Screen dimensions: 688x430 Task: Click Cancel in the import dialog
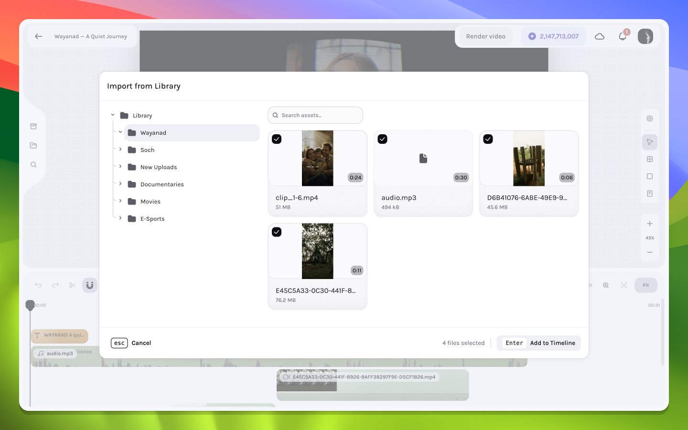(x=131, y=343)
